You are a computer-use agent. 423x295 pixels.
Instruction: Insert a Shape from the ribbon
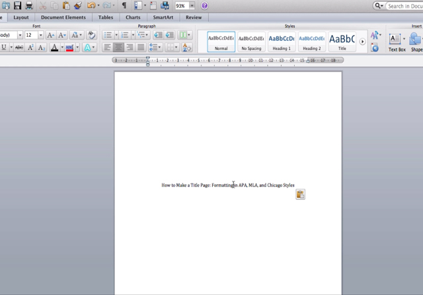(416, 42)
